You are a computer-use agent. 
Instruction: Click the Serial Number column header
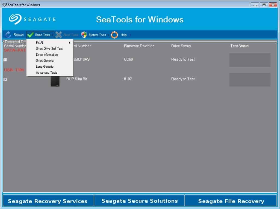point(15,46)
